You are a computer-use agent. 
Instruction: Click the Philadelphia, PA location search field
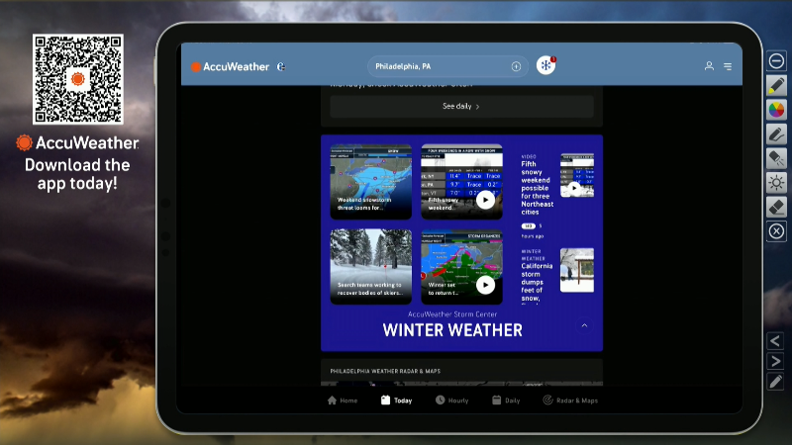tap(439, 66)
